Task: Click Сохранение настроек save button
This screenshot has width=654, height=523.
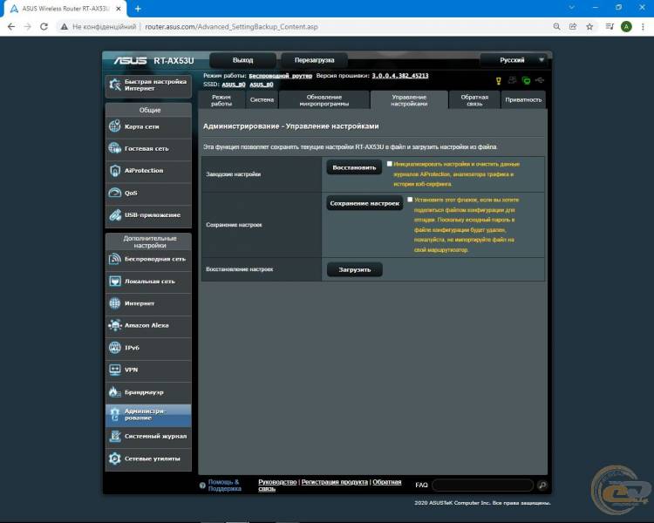Action: click(364, 203)
